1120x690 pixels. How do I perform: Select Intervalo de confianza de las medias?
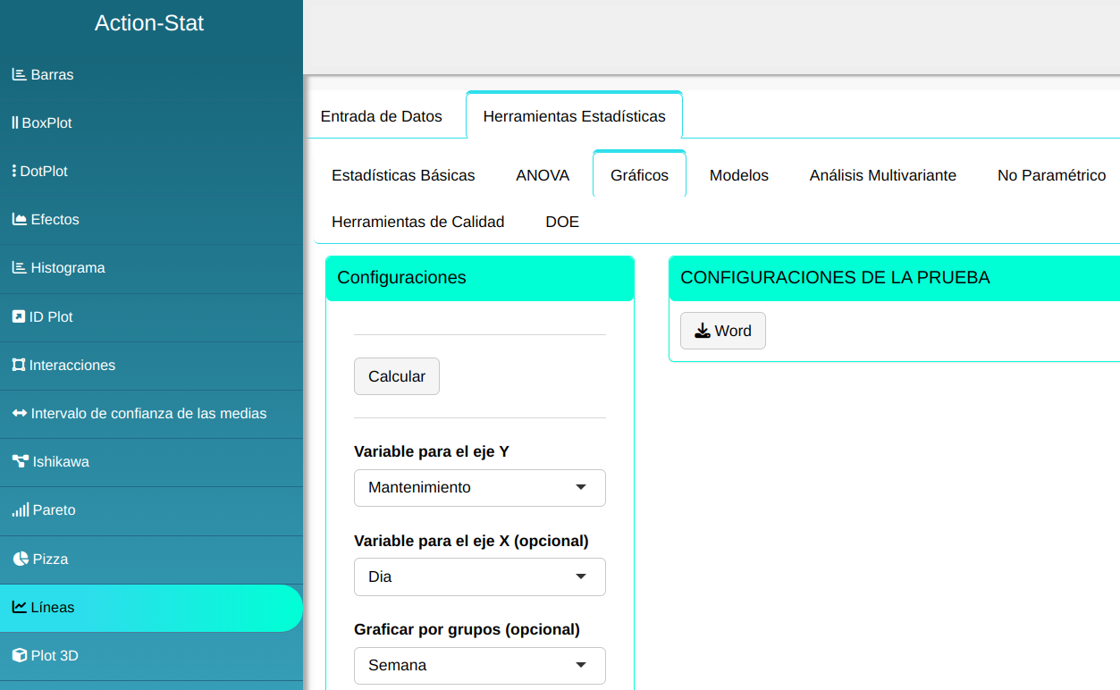pos(147,414)
